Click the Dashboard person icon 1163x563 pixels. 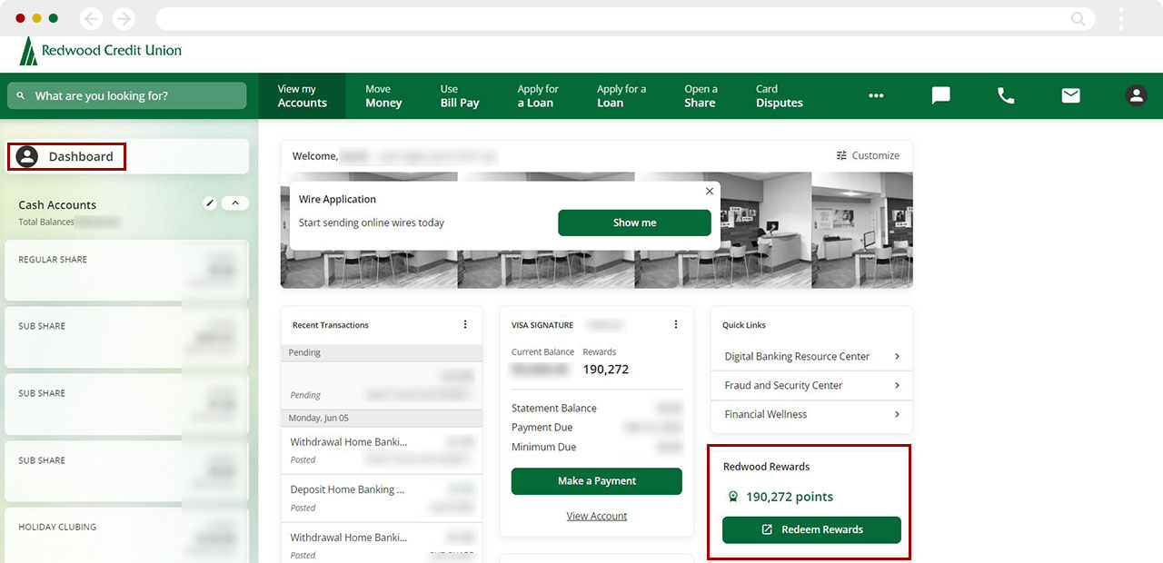[27, 156]
